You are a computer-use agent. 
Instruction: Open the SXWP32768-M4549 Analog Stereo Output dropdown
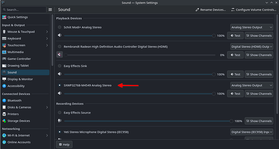point(252,86)
